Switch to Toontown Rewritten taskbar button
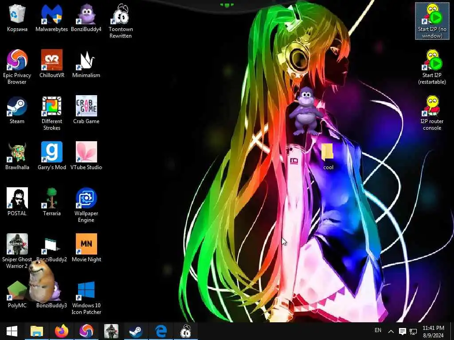Screen dimensions: 454x340 (186, 331)
